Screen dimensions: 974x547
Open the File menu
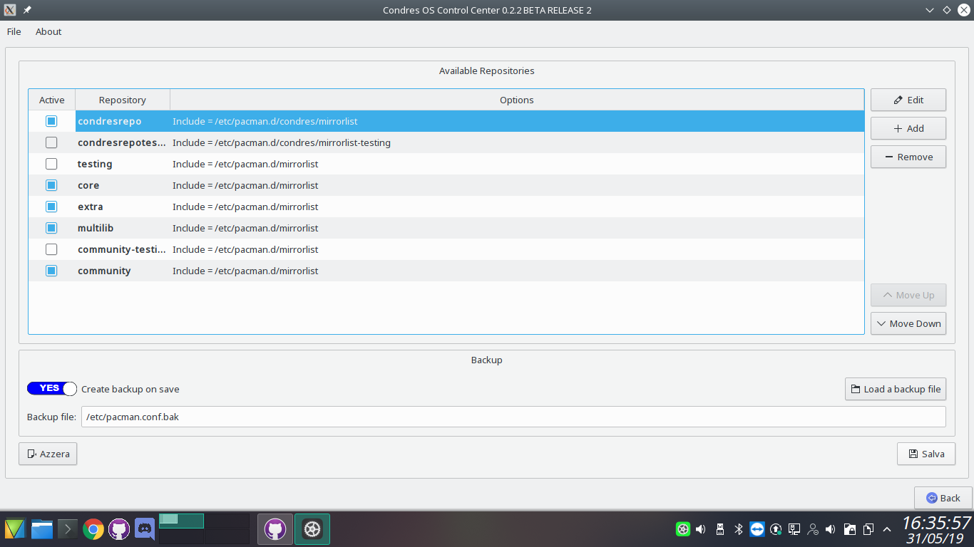(x=14, y=31)
